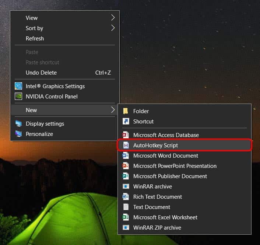Click the Shortcut arrow icon
260x245 pixels.
(x=126, y=122)
